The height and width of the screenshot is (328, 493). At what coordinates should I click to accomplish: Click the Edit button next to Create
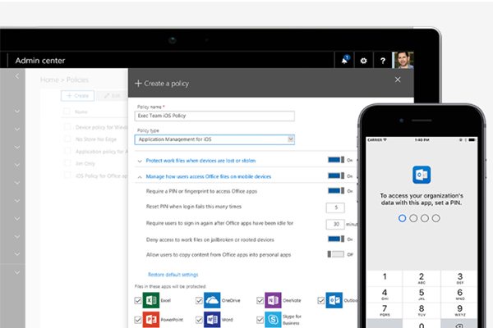[112, 96]
